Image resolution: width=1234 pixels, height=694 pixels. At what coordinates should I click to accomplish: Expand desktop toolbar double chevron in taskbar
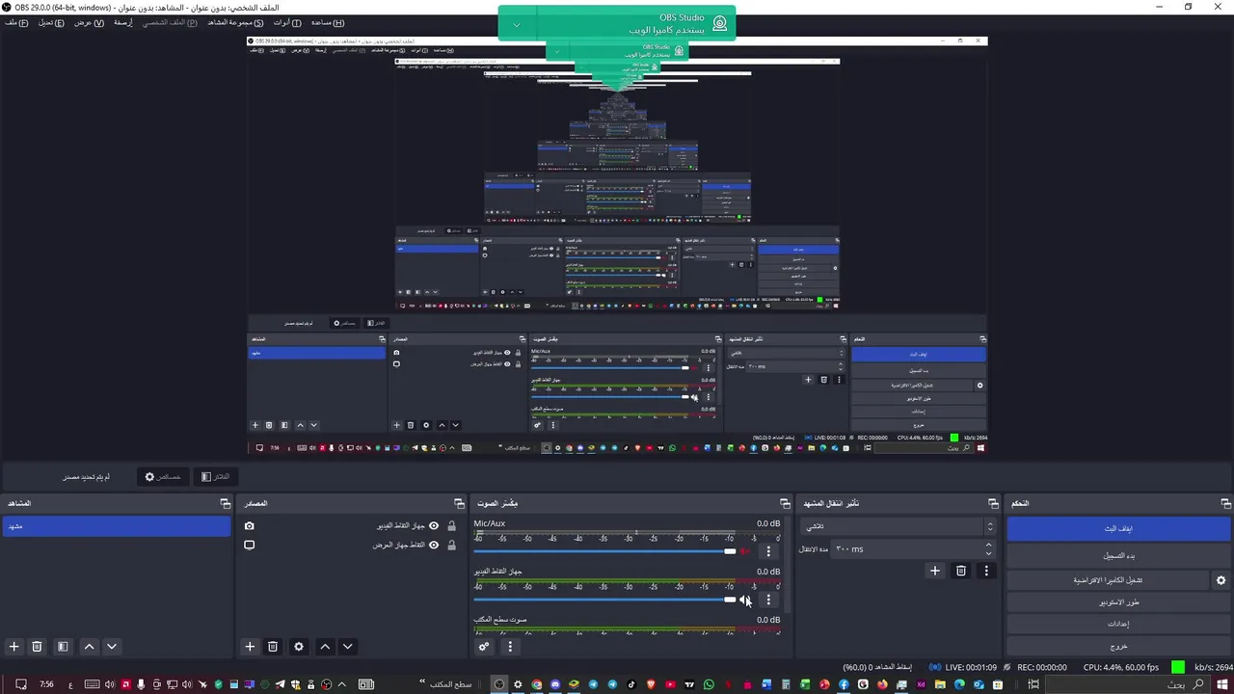click(422, 683)
